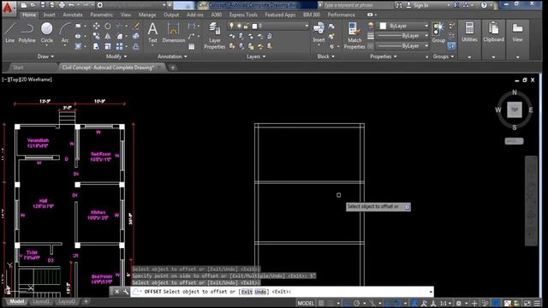The image size is (548, 308).
Task: Open the Manage ribbon tab
Action: pyautogui.click(x=147, y=15)
